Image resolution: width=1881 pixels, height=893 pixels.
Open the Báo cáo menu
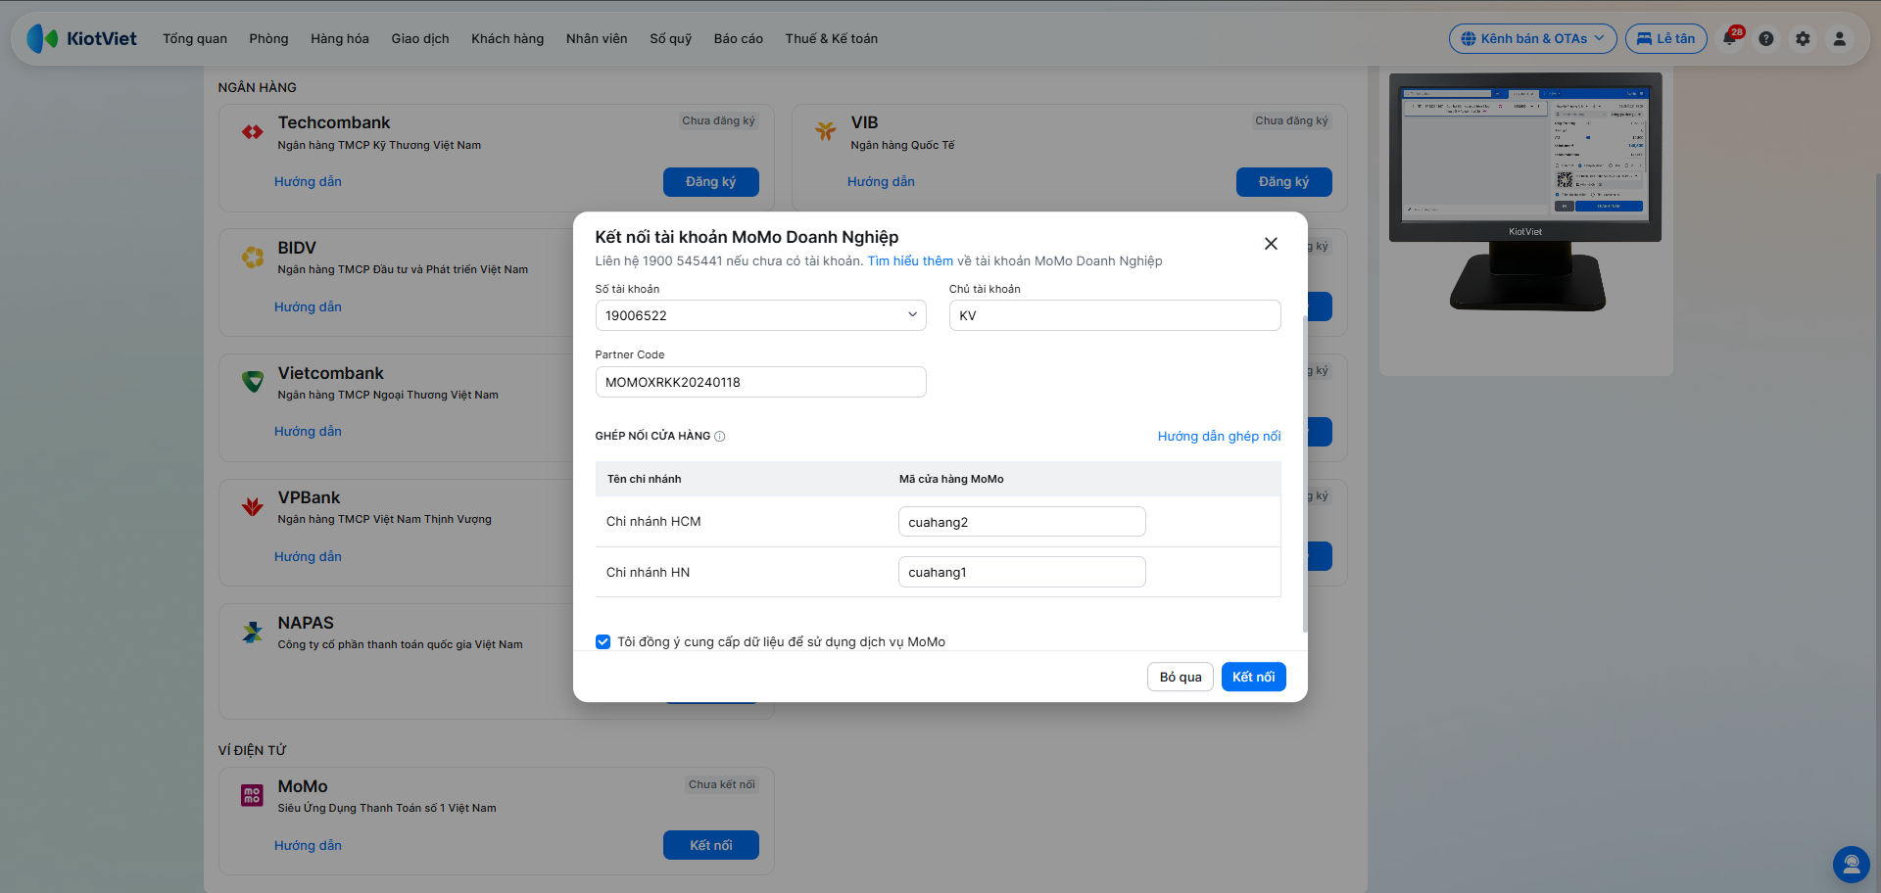739,38
